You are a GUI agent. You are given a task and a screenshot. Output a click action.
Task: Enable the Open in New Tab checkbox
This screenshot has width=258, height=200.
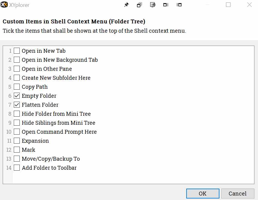[x=17, y=51]
